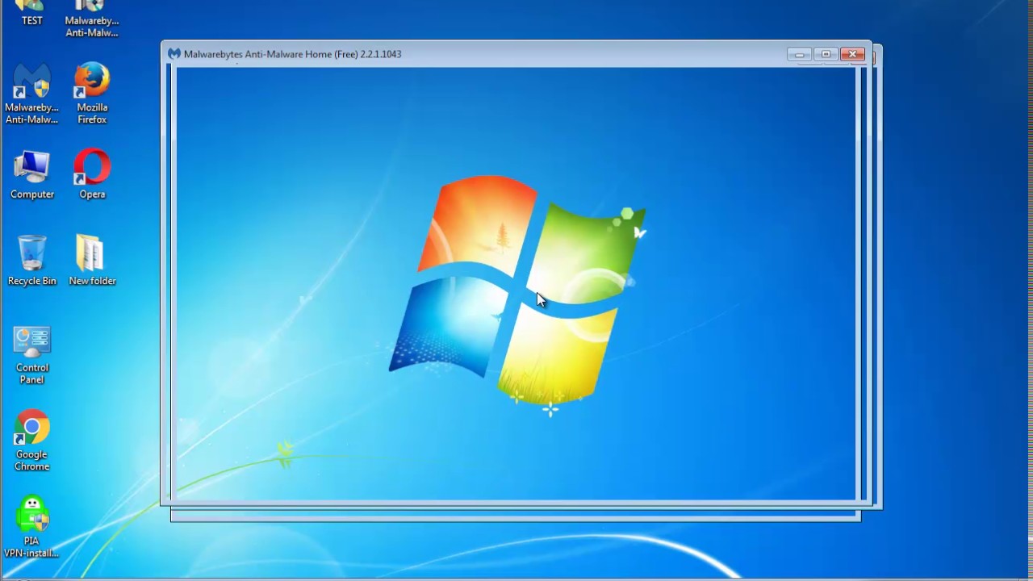Minimize the Malwarebytes Anti-Malware window
1033x581 pixels.
tap(800, 54)
